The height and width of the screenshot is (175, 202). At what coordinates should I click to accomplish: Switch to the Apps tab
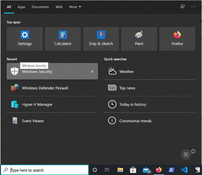click(x=21, y=7)
